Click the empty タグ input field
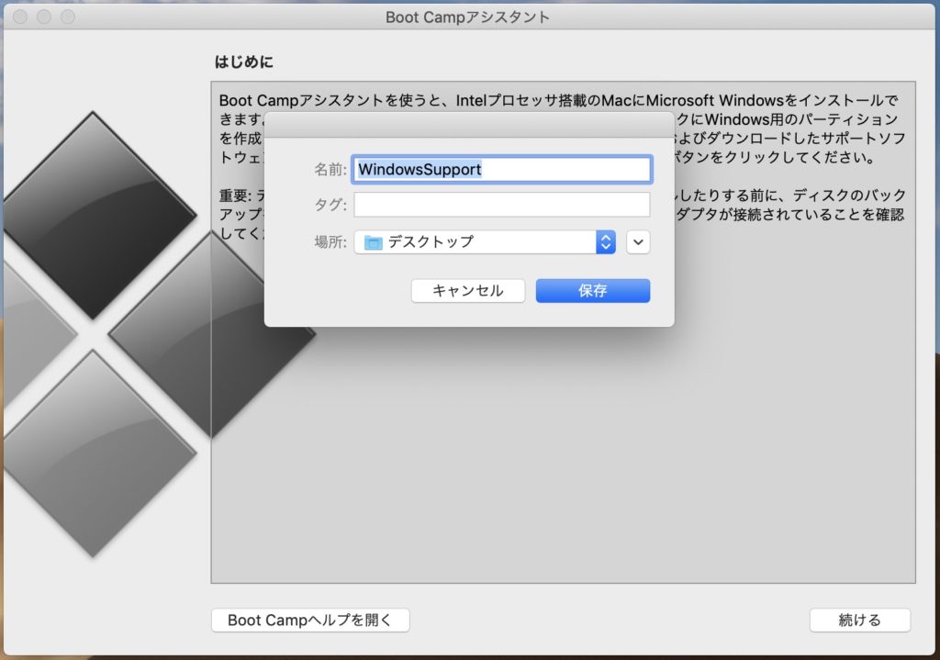 click(x=502, y=205)
